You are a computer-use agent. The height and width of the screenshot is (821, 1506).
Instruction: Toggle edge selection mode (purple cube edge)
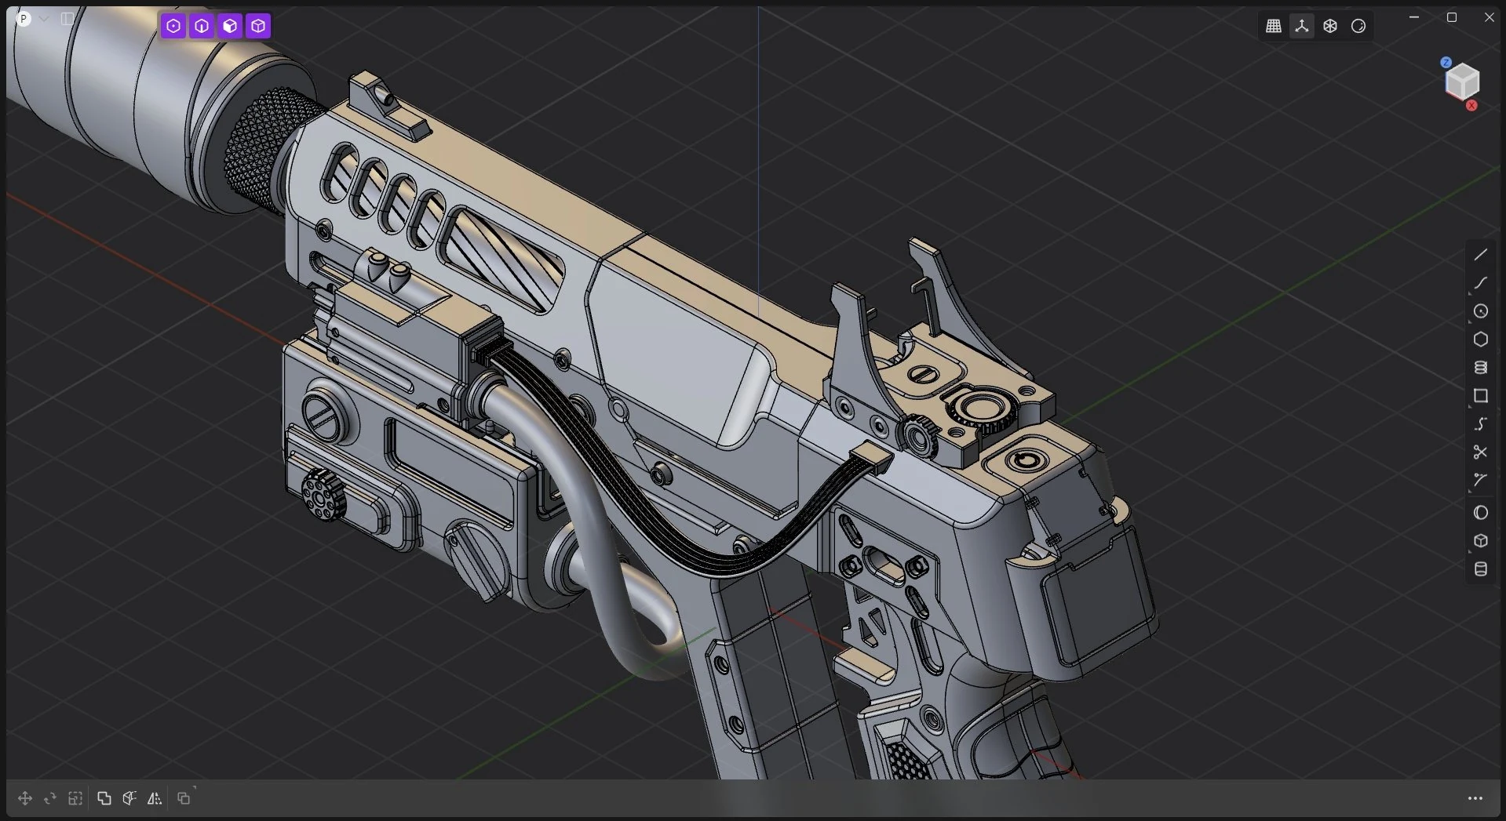pyautogui.click(x=202, y=26)
